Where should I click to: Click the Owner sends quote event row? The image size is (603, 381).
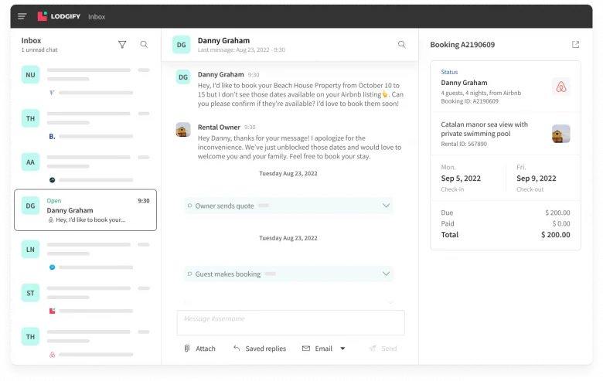[288, 206]
